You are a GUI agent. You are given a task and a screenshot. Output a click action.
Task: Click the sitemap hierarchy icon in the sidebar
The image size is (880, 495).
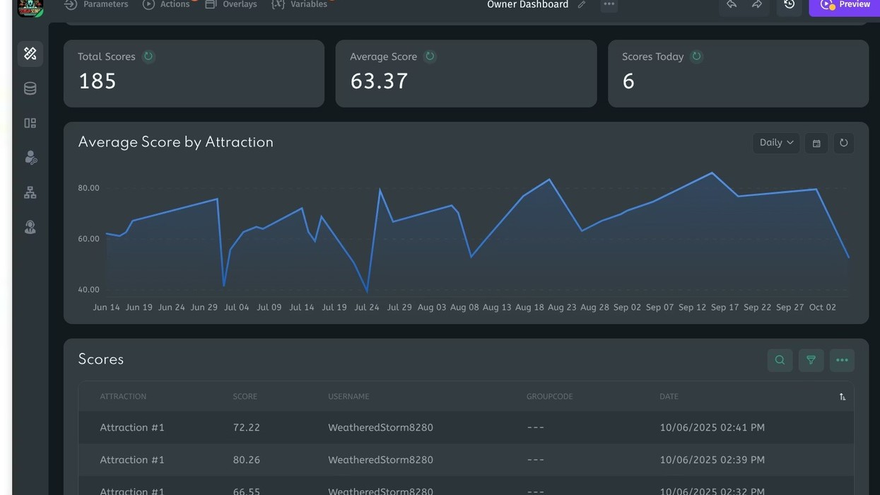coord(30,192)
